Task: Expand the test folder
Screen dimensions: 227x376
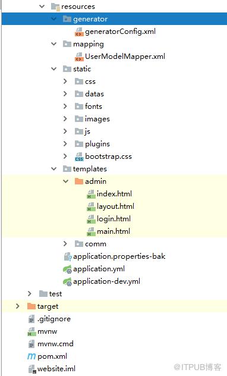Action: click(x=30, y=293)
